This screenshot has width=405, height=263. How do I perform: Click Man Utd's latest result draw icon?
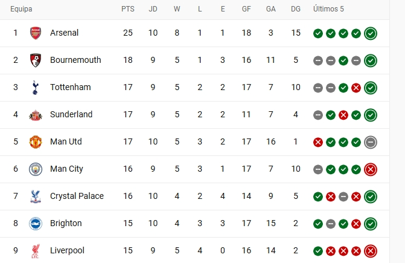(x=371, y=142)
